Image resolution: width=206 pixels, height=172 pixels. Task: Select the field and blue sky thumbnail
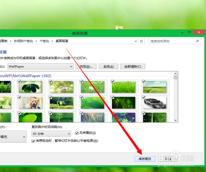click(x=154, y=87)
